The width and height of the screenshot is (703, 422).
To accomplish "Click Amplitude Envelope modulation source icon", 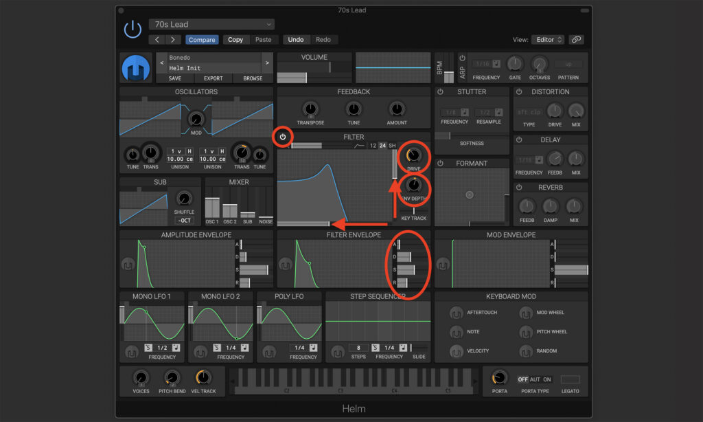I will [x=128, y=265].
